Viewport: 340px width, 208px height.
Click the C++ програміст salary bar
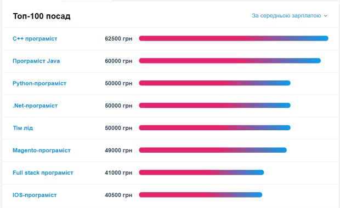234,38
